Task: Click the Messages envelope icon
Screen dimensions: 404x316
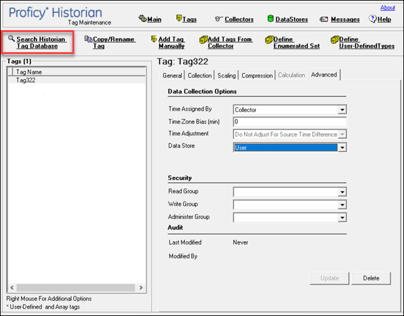Action: 323,19
